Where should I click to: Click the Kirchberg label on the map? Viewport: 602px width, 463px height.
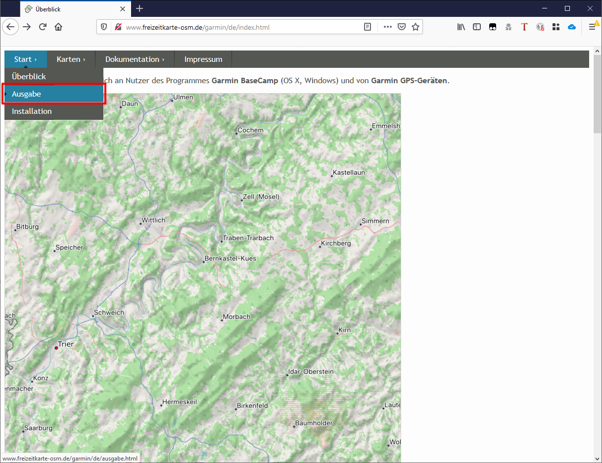(336, 244)
